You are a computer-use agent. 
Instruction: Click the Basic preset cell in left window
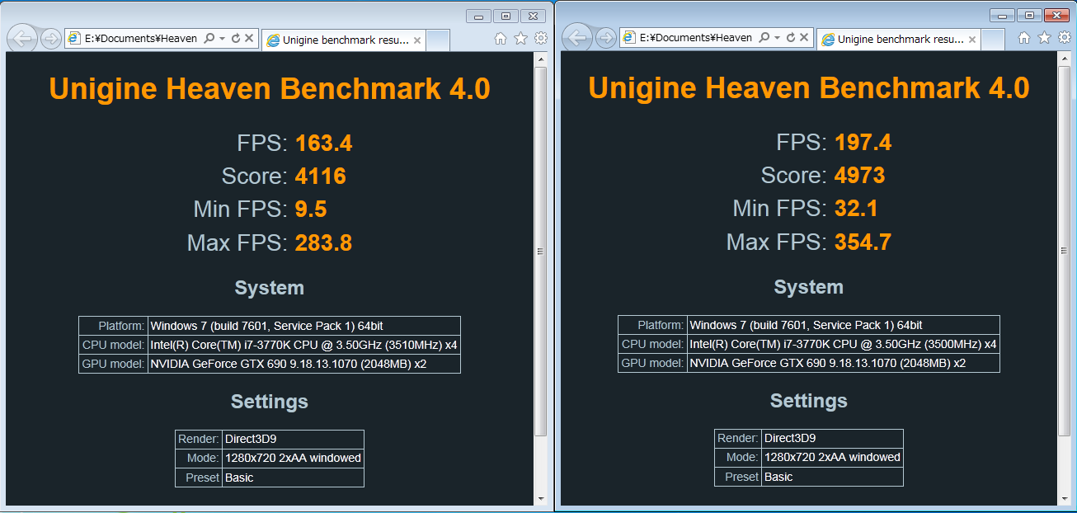click(293, 478)
